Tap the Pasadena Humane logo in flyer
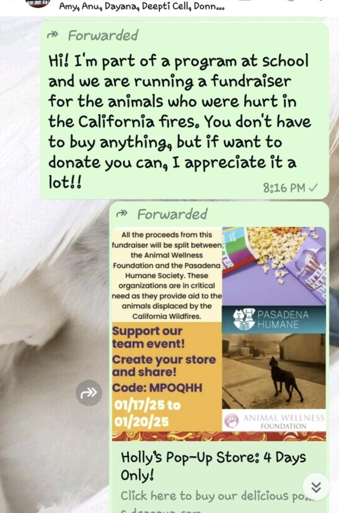 click(271, 319)
